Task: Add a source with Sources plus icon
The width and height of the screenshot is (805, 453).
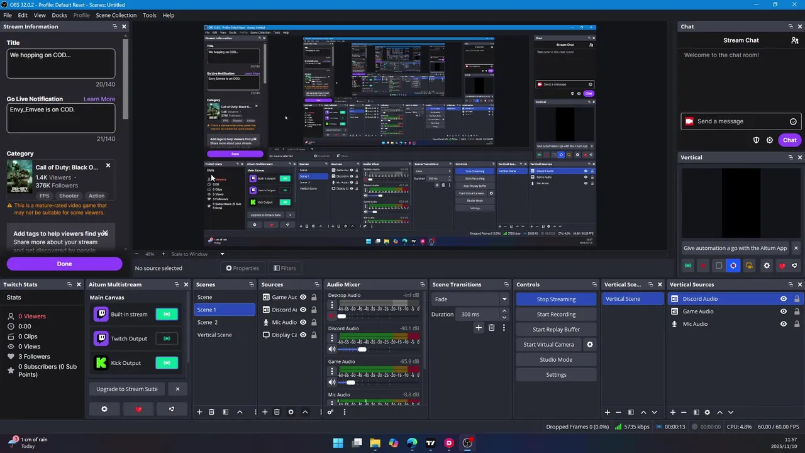Action: (x=265, y=412)
